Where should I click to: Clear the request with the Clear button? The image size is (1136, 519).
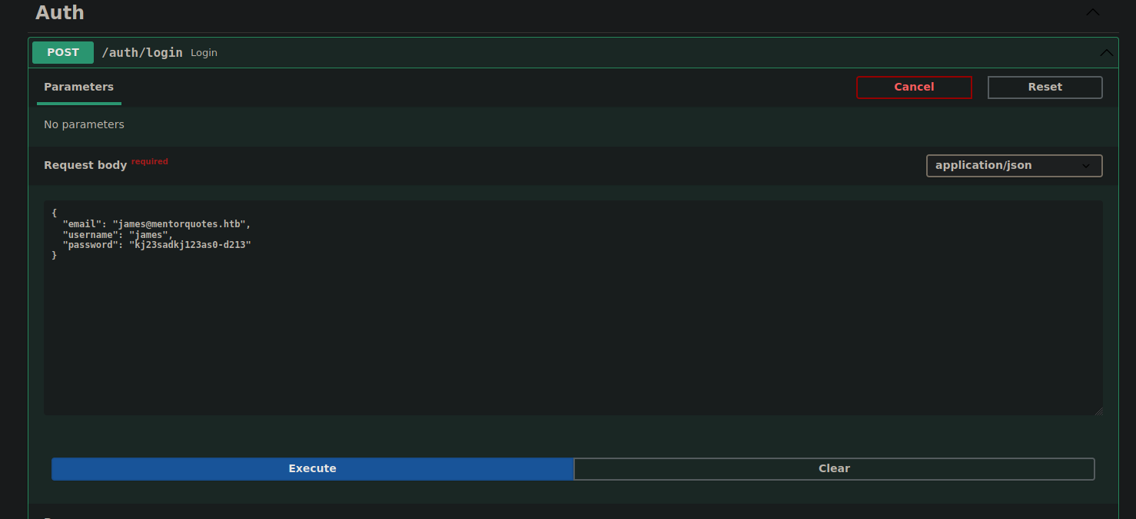tap(834, 469)
